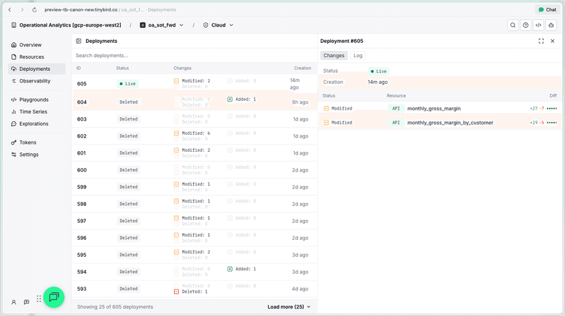
Task: Click the user profile icon at bottom left
Action: (x=14, y=302)
